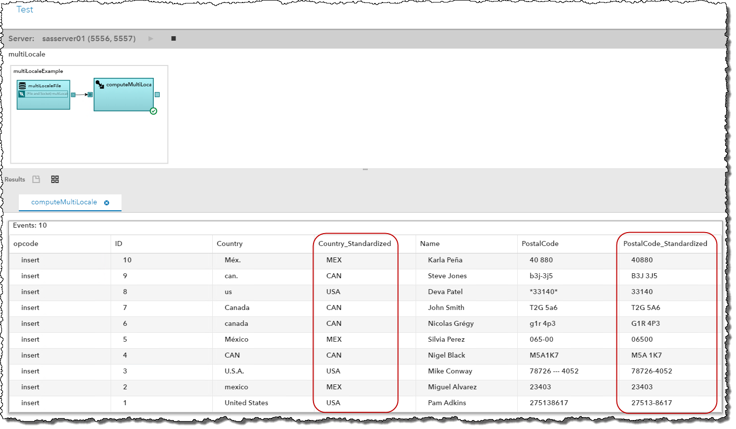Select the computeMultiLocale compute window icon
The width and height of the screenshot is (736, 429).
click(x=100, y=84)
